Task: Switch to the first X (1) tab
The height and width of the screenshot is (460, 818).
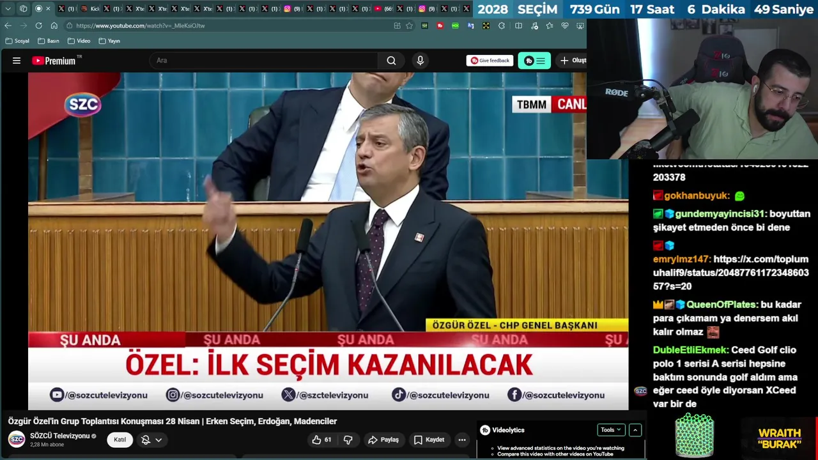Action: [66, 9]
